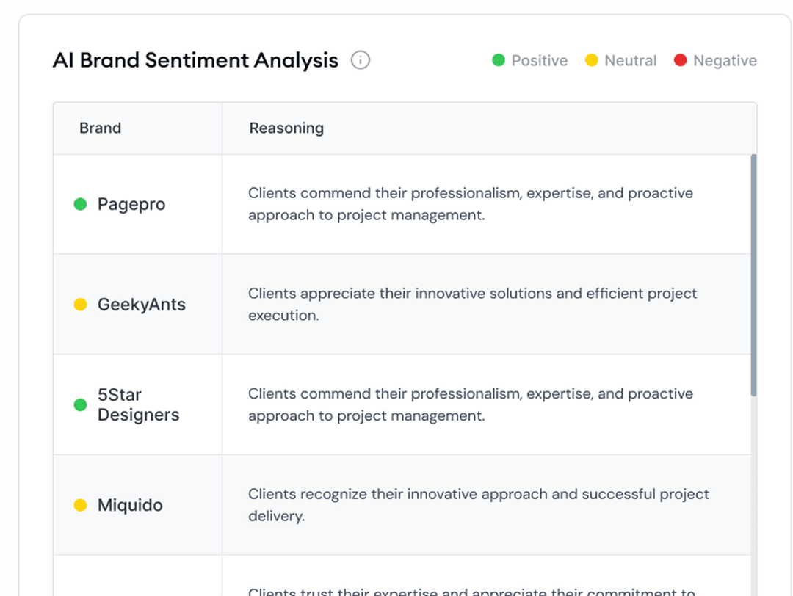Click the AI Brand Sentiment Analysis title
Image resolution: width=793 pixels, height=596 pixels.
(195, 60)
